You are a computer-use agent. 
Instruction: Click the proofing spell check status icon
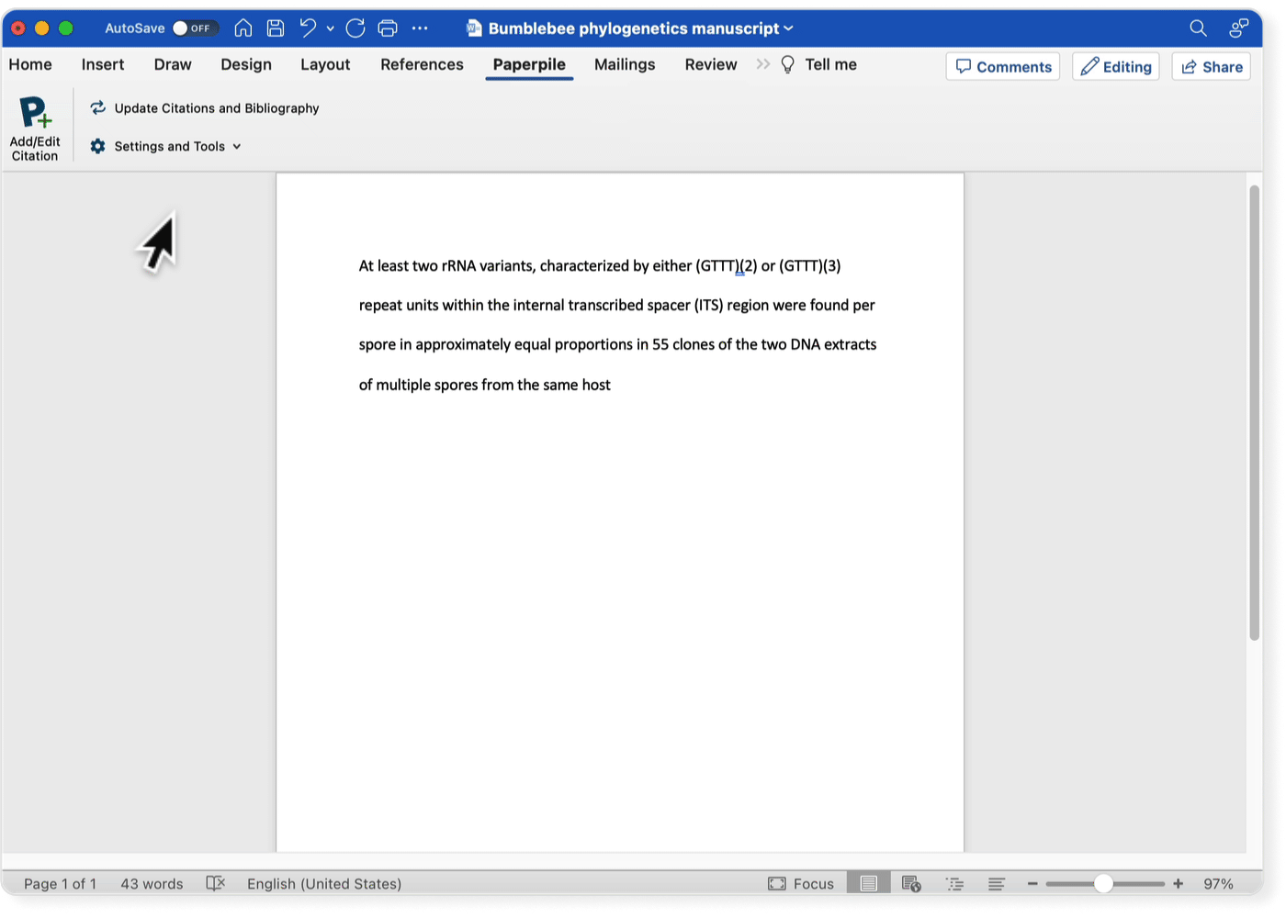pos(215,883)
